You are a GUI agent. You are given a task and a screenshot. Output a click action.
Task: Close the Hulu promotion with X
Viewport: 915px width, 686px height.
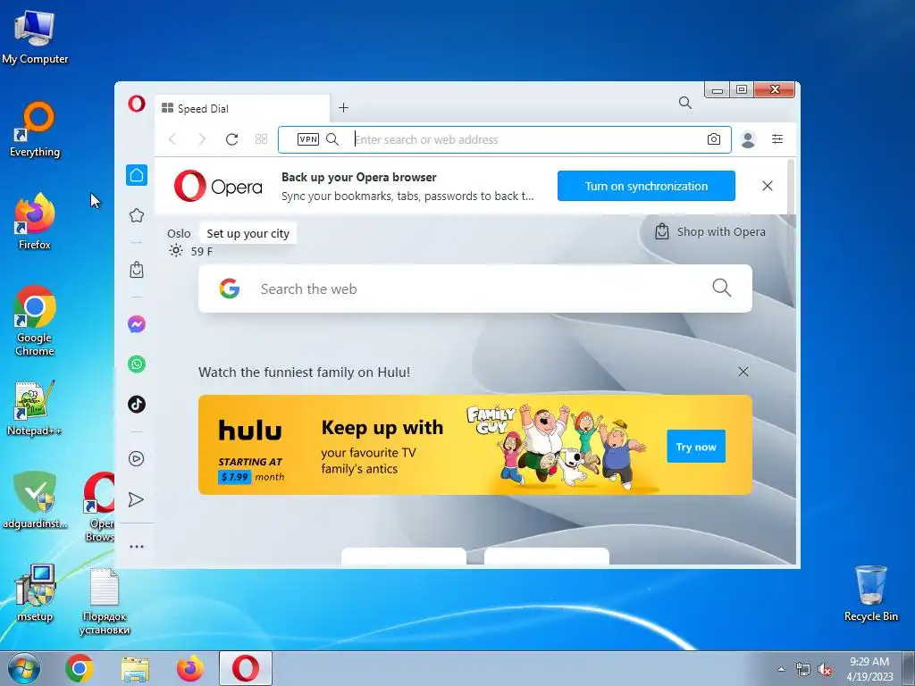(x=743, y=372)
